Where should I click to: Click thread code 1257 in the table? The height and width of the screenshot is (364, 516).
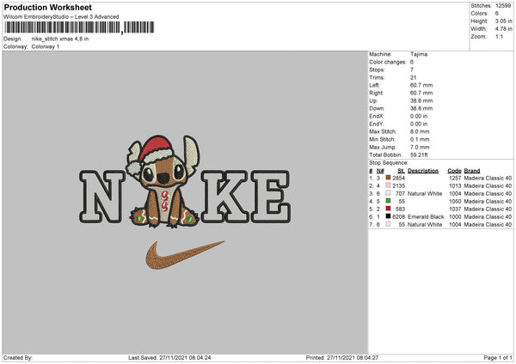(x=455, y=178)
